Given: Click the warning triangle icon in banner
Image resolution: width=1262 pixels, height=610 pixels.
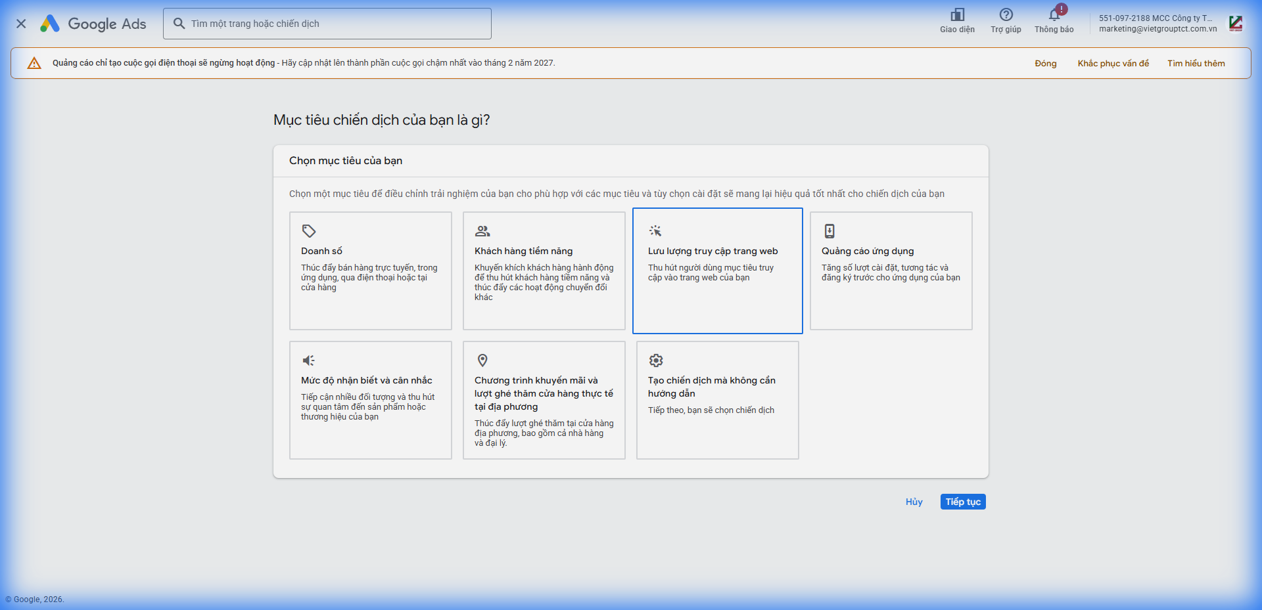Looking at the screenshot, I should (x=34, y=63).
